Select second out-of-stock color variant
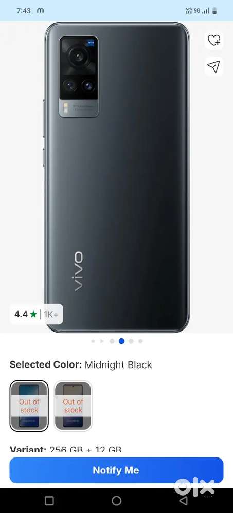 73,406
